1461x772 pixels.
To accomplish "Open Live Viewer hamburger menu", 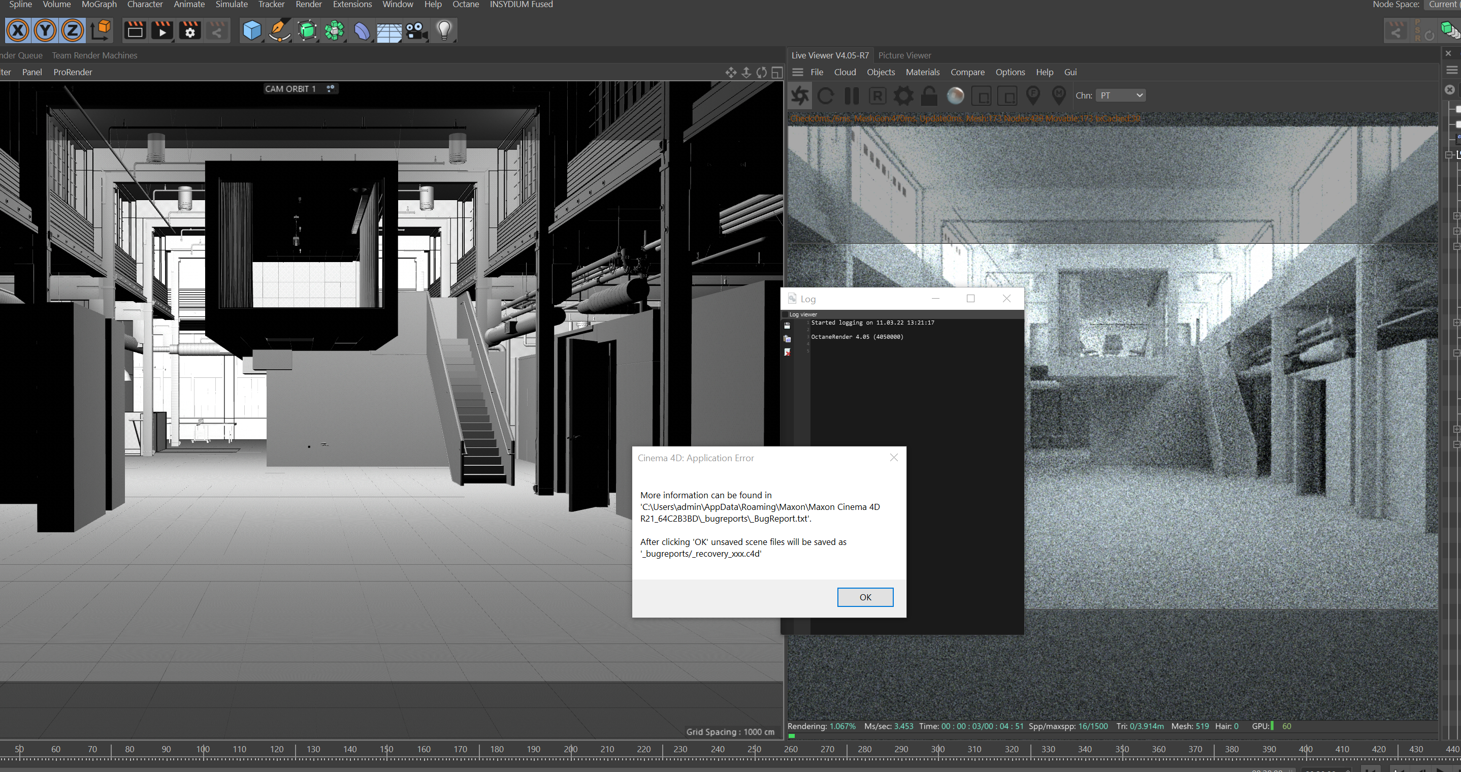I will point(797,72).
